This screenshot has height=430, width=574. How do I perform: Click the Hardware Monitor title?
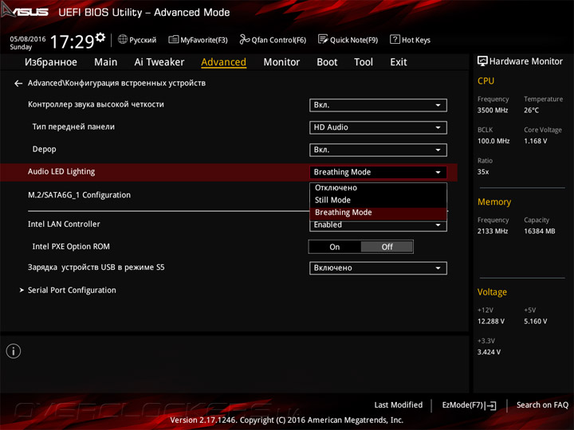525,61
